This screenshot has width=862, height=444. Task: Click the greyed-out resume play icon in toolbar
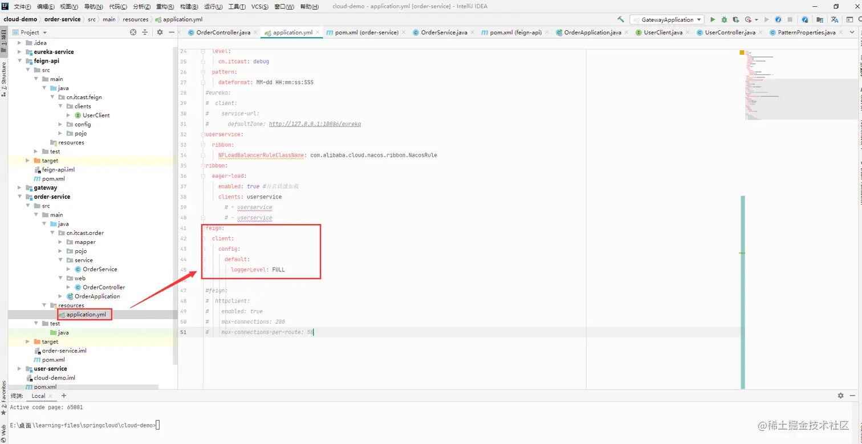tap(768, 19)
